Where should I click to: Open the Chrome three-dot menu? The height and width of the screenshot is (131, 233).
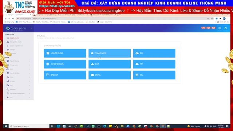click(x=228, y=19)
